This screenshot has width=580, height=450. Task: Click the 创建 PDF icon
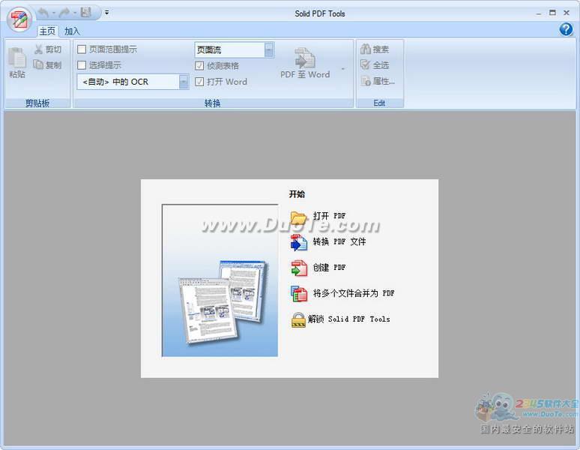click(x=299, y=268)
